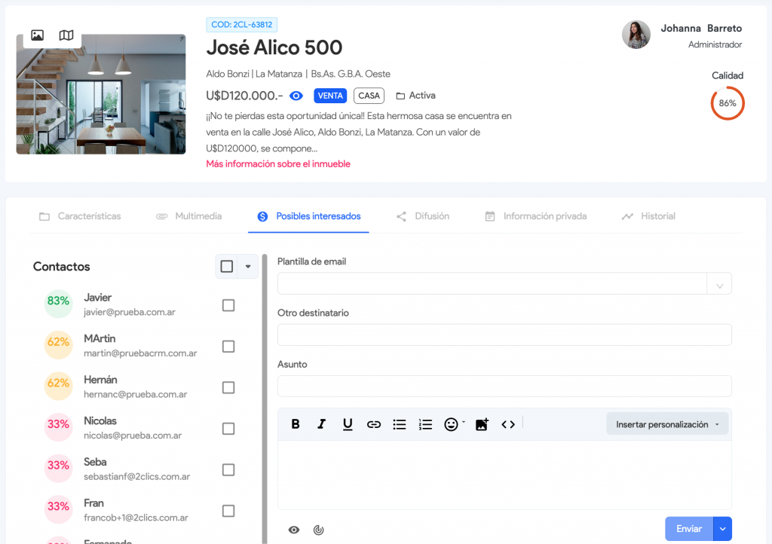Click the share icon next to Difusión
This screenshot has height=544, width=772.
(401, 216)
